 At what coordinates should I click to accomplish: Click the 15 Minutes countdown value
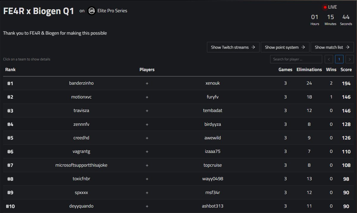331,17
